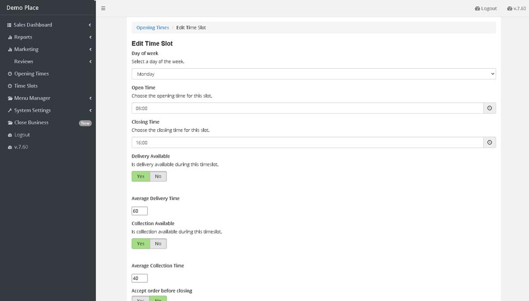Open Time Slots in the sidebar
Viewport: 529px width, 301px height.
[x=26, y=86]
